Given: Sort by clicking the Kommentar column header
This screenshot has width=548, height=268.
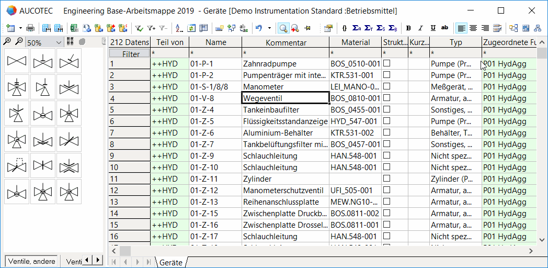Looking at the screenshot, I should [x=286, y=42].
